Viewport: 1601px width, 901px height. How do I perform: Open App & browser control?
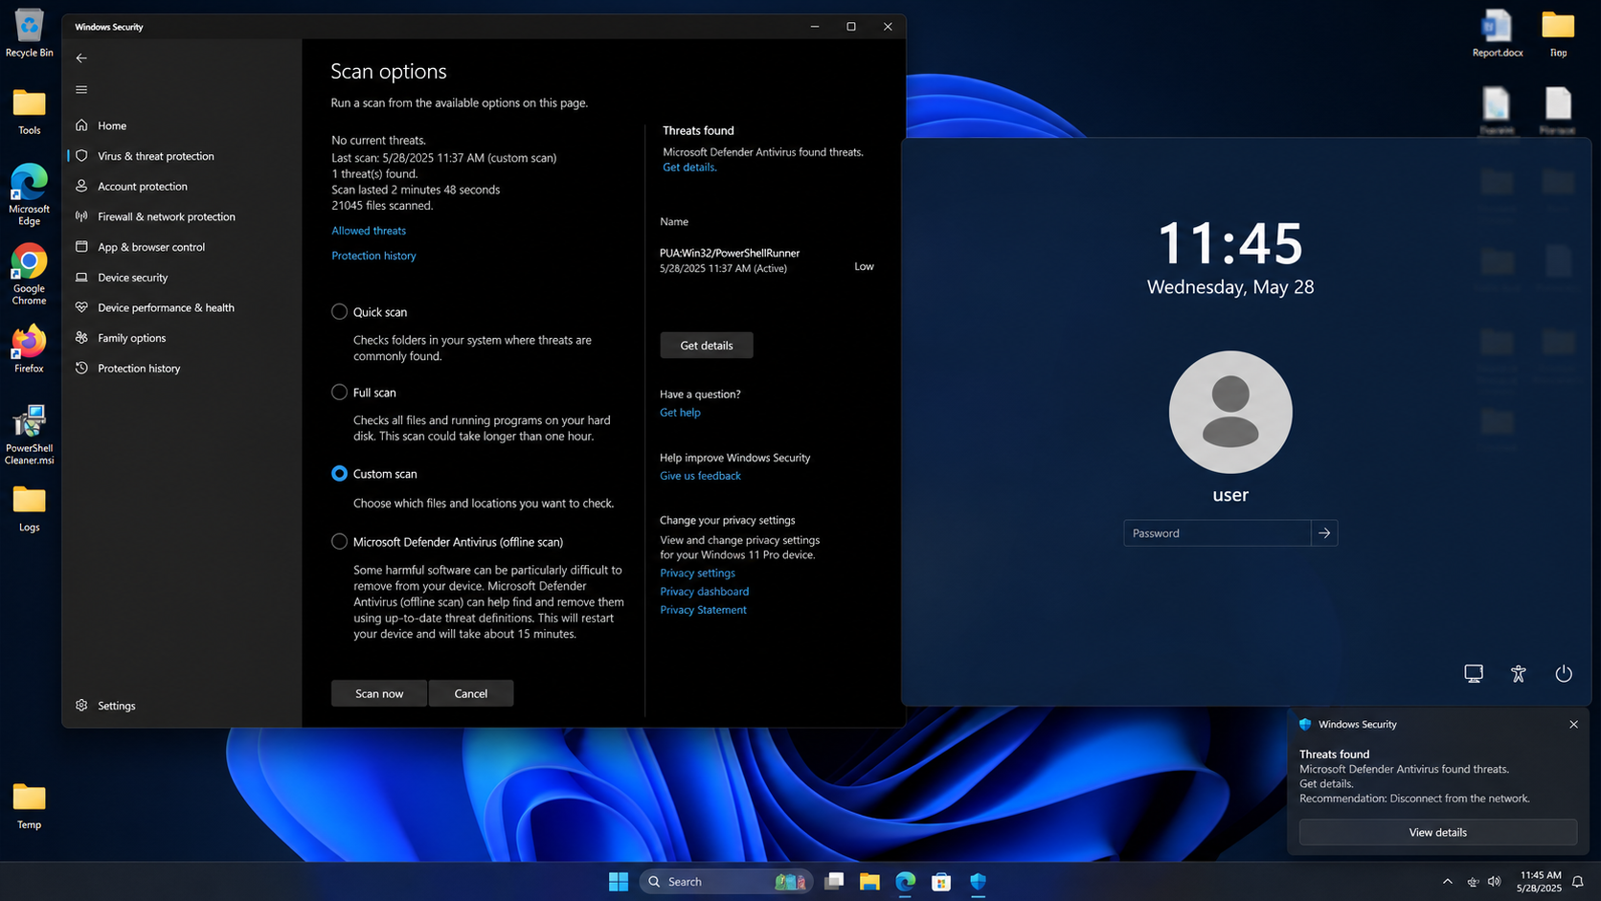[151, 247]
